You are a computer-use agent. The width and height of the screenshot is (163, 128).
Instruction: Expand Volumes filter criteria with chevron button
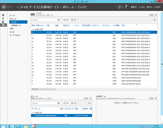89,103
